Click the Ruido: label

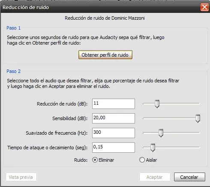pos(81,160)
